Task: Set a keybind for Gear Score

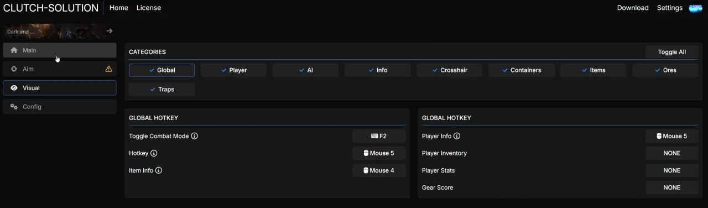Action: pos(671,188)
